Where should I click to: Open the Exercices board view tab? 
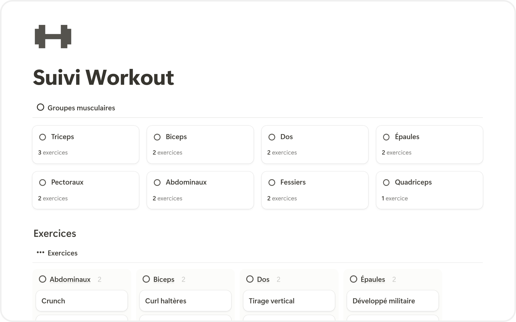62,253
